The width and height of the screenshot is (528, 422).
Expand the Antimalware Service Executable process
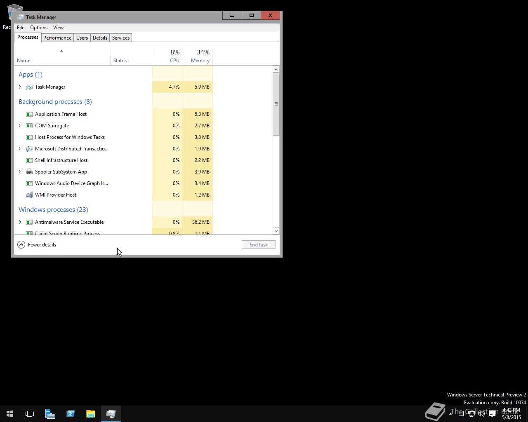20,222
